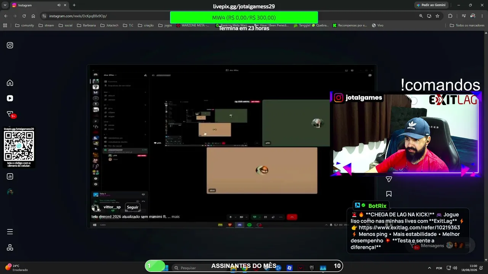Open the volume control in system tray
488x274 pixels.
tap(455, 268)
